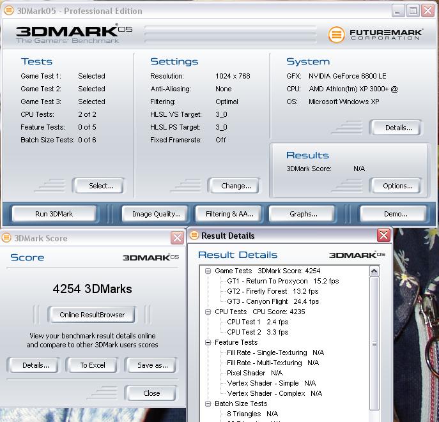The width and height of the screenshot is (439, 422).
Task: Click the 'Microsoft Windows XP' OS value
Action: click(x=344, y=102)
